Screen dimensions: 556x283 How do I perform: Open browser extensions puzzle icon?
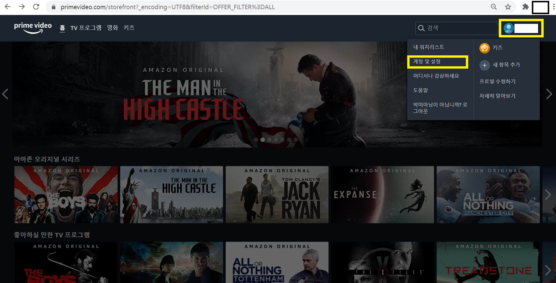525,7
